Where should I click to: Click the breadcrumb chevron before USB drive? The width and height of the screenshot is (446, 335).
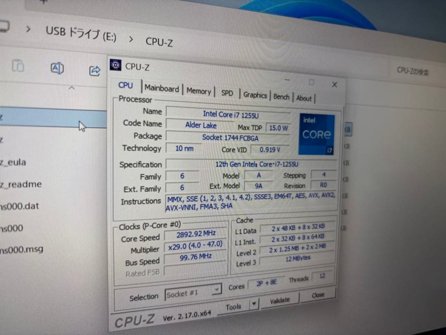(x=28, y=29)
